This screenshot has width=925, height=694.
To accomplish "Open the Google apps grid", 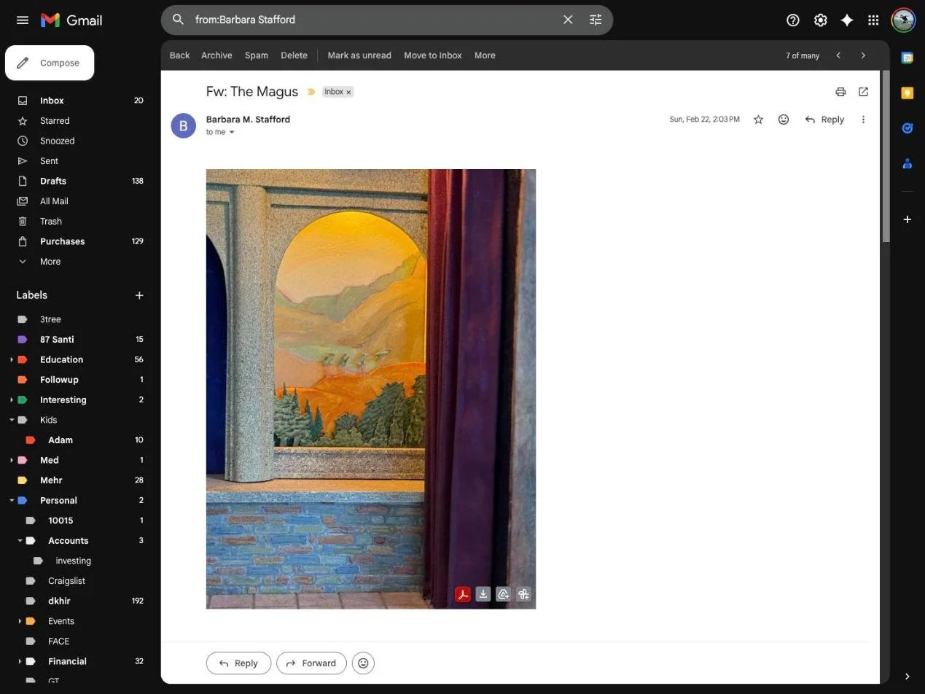I will pyautogui.click(x=873, y=20).
